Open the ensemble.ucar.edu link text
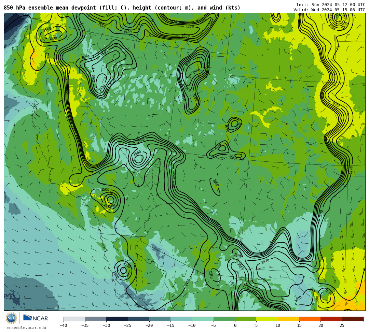The width and height of the screenshot is (369, 332). tap(26, 328)
